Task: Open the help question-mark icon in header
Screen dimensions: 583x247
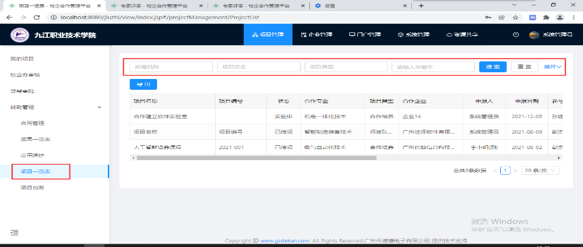Action: (x=516, y=34)
